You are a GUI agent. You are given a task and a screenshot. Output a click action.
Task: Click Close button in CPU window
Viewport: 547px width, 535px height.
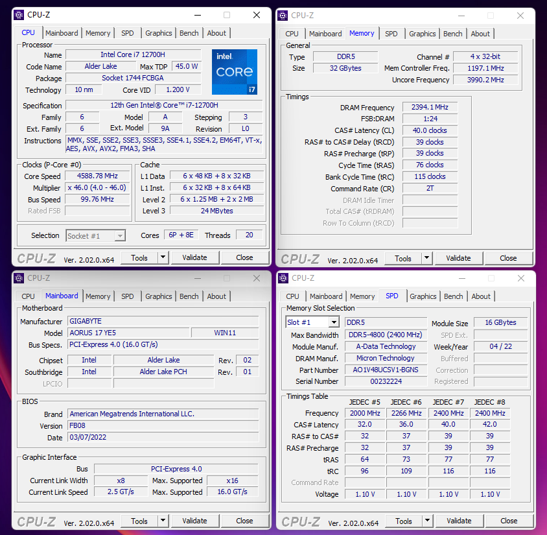coord(244,257)
